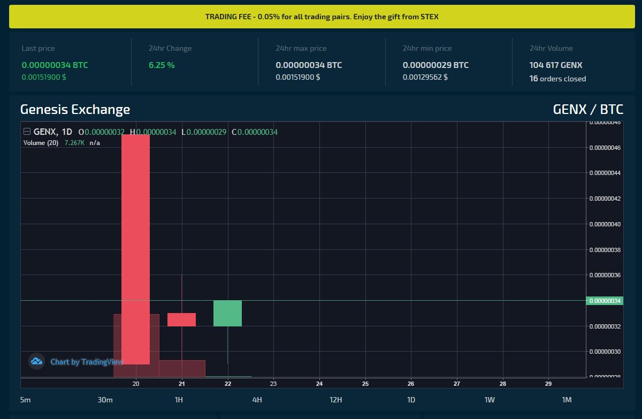Click the yellow TRADING FEE banner
The image size is (642, 419).
point(322,17)
